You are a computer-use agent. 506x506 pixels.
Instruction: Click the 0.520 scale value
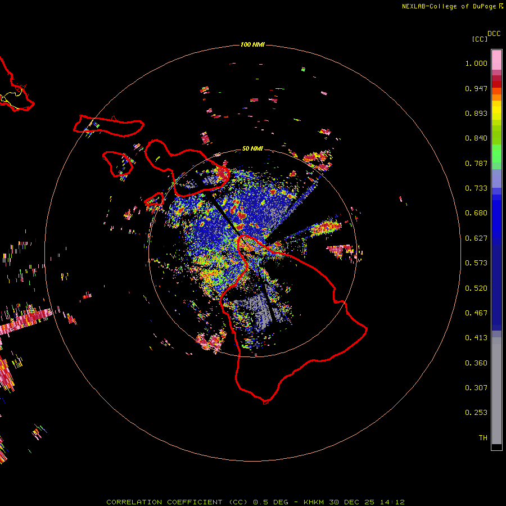[476, 288]
